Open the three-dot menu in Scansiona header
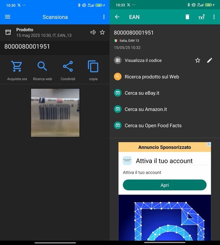220x245 pixels. 104,17
